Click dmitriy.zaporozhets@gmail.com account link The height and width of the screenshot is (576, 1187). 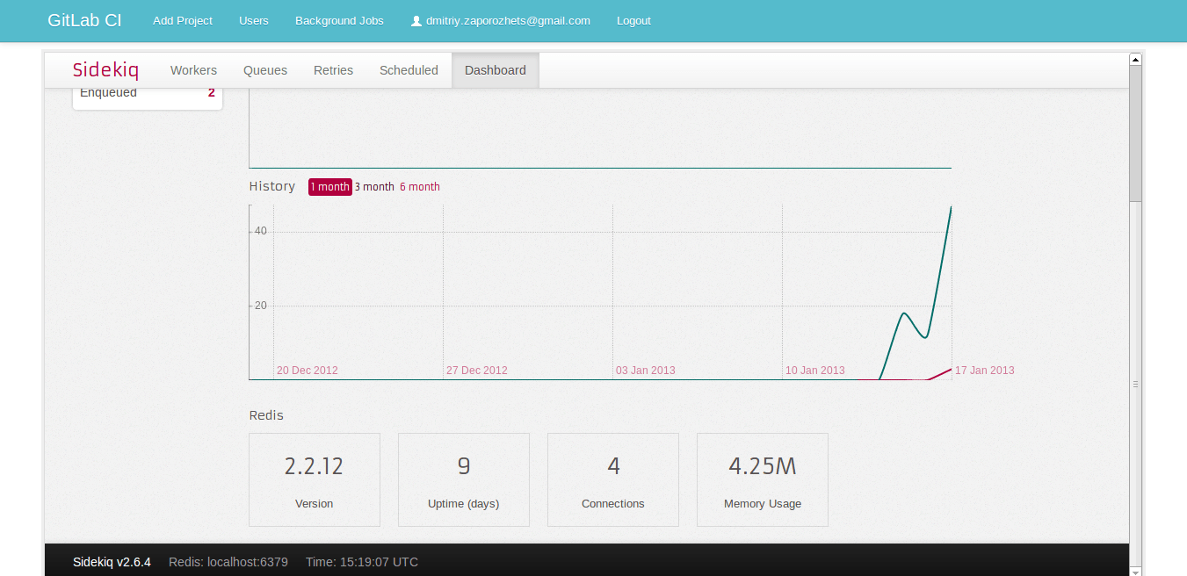508,20
